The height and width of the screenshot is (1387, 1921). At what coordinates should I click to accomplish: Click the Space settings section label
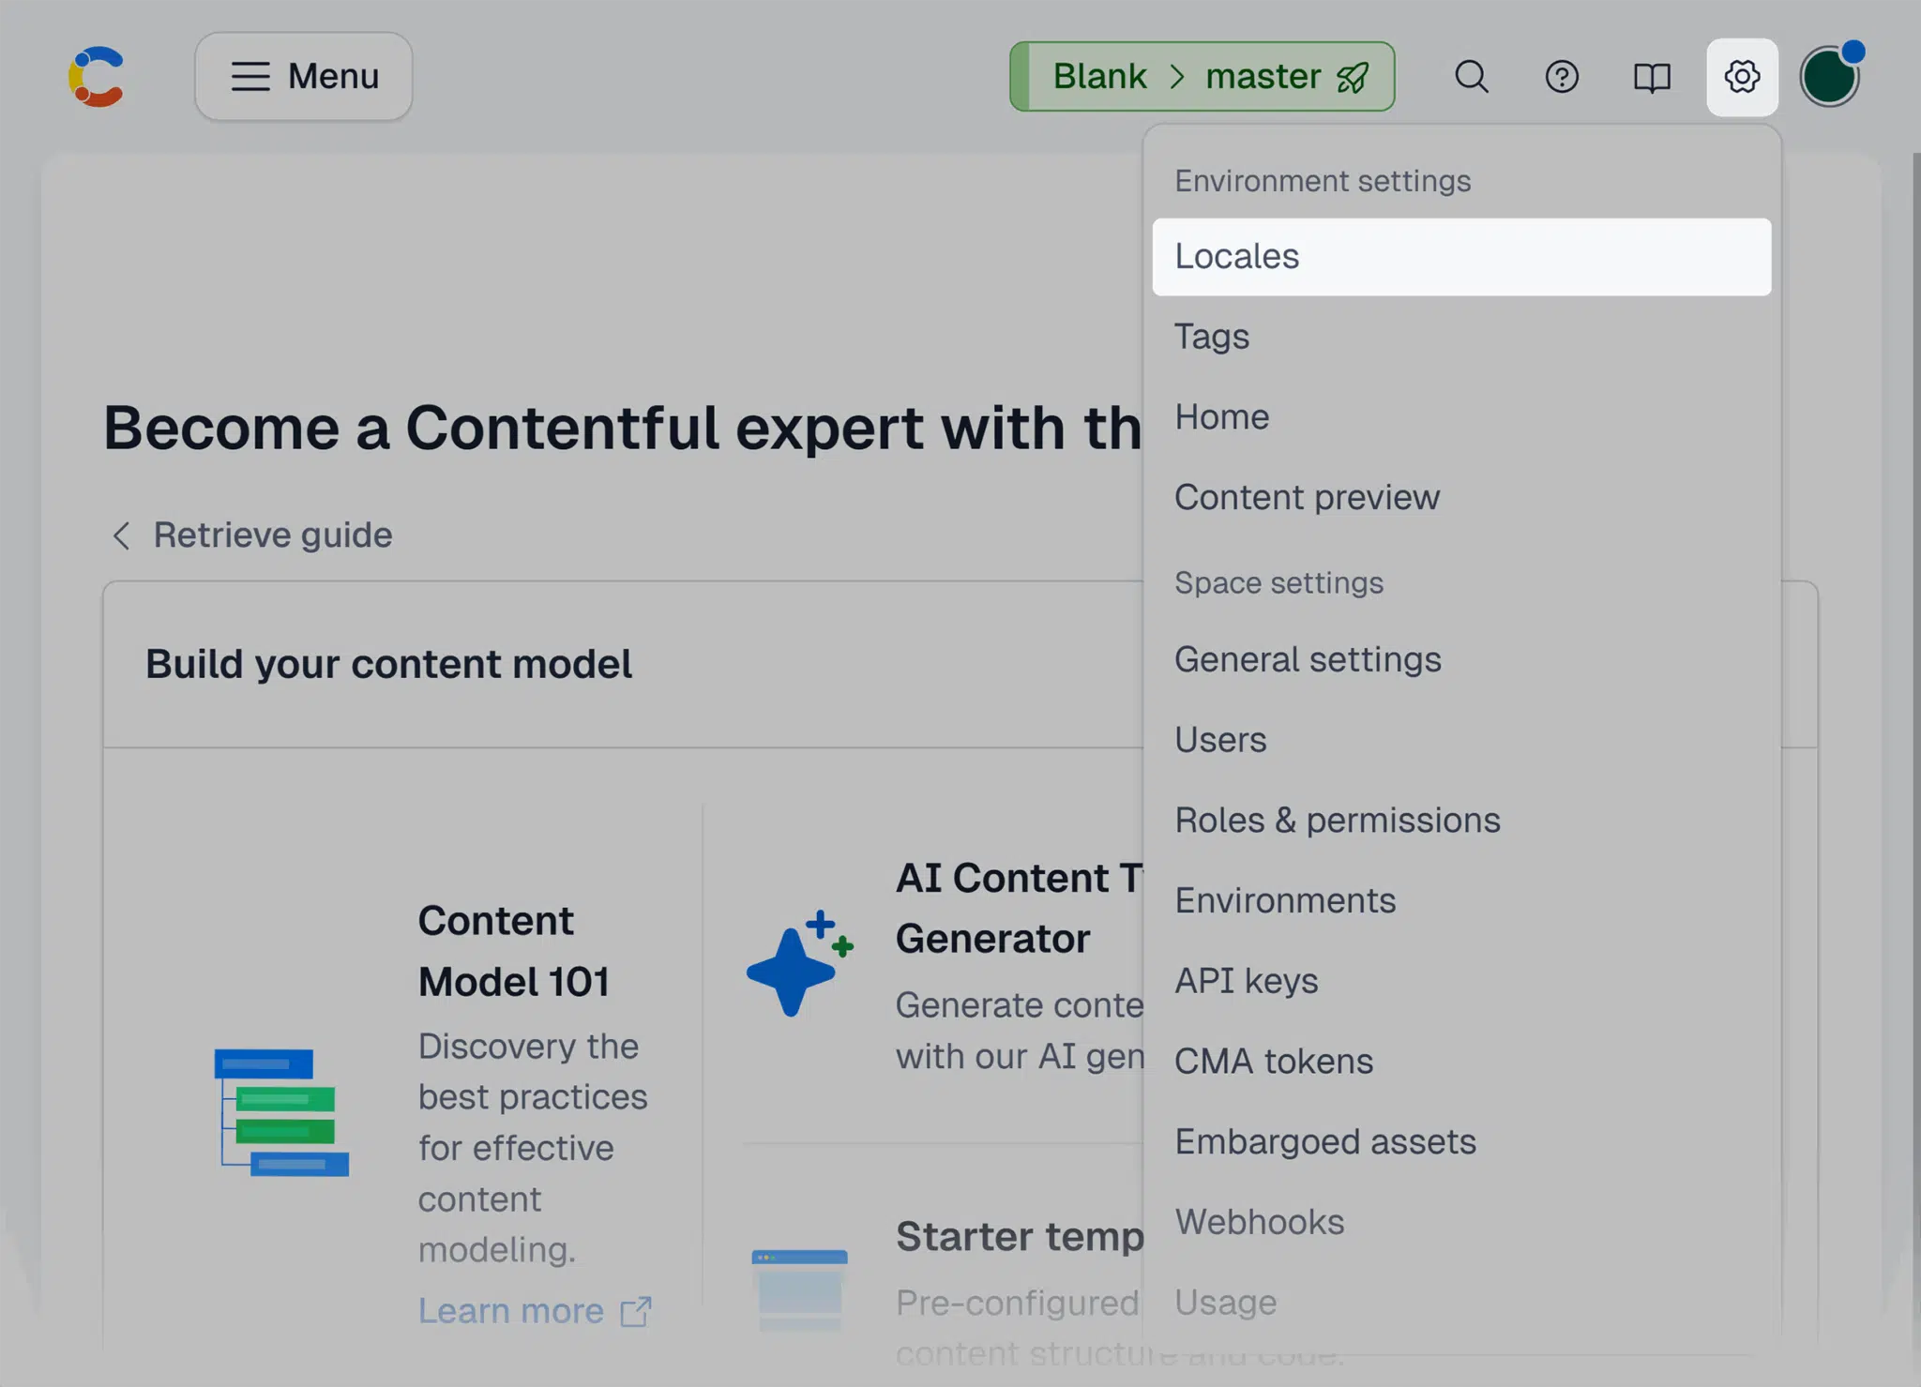coord(1279,583)
